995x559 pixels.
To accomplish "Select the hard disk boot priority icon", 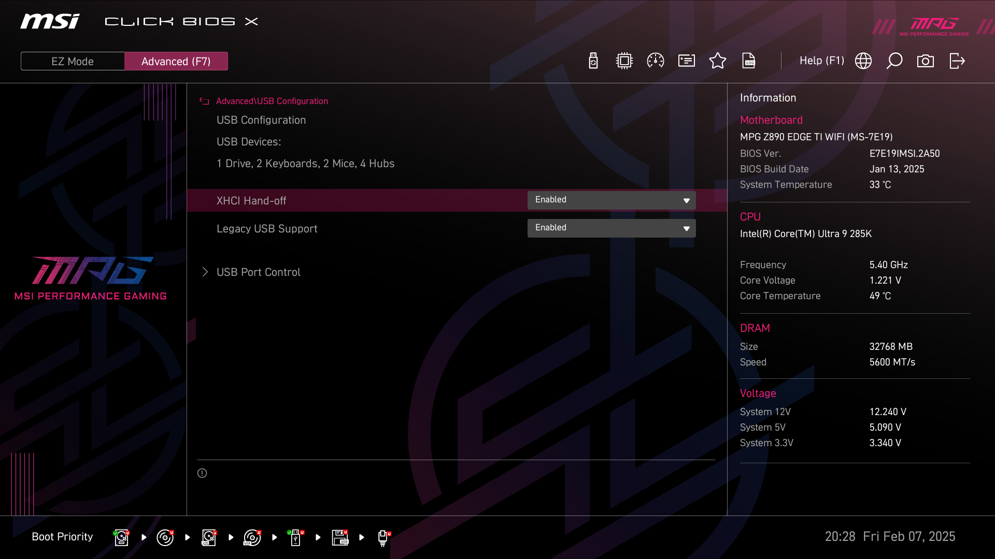I will (x=121, y=537).
